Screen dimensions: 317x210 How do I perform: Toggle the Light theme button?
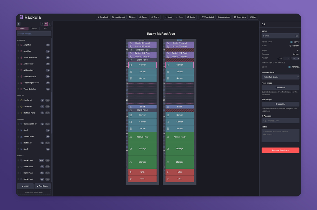click(253, 17)
